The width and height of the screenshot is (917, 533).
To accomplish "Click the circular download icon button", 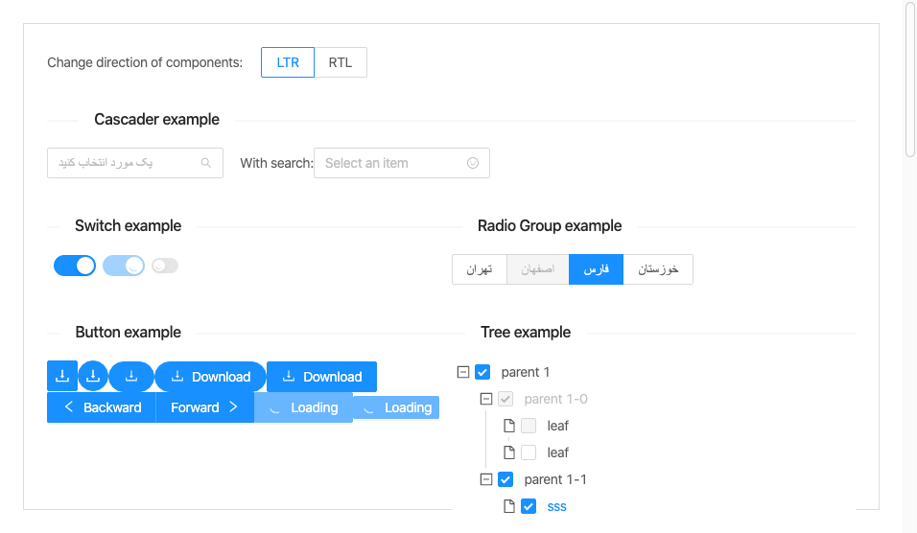I will click(93, 377).
